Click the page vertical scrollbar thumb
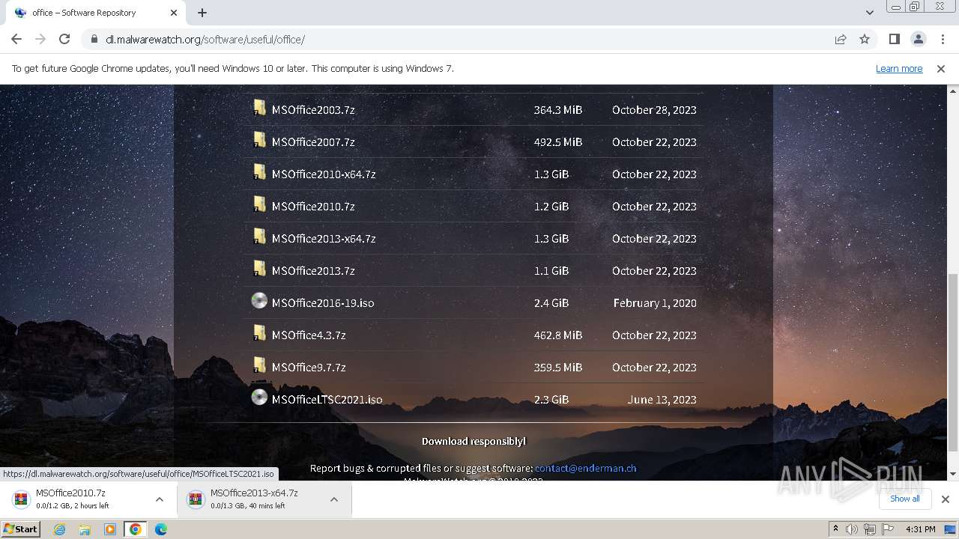Screen dimensions: 959x539 (x=953, y=362)
